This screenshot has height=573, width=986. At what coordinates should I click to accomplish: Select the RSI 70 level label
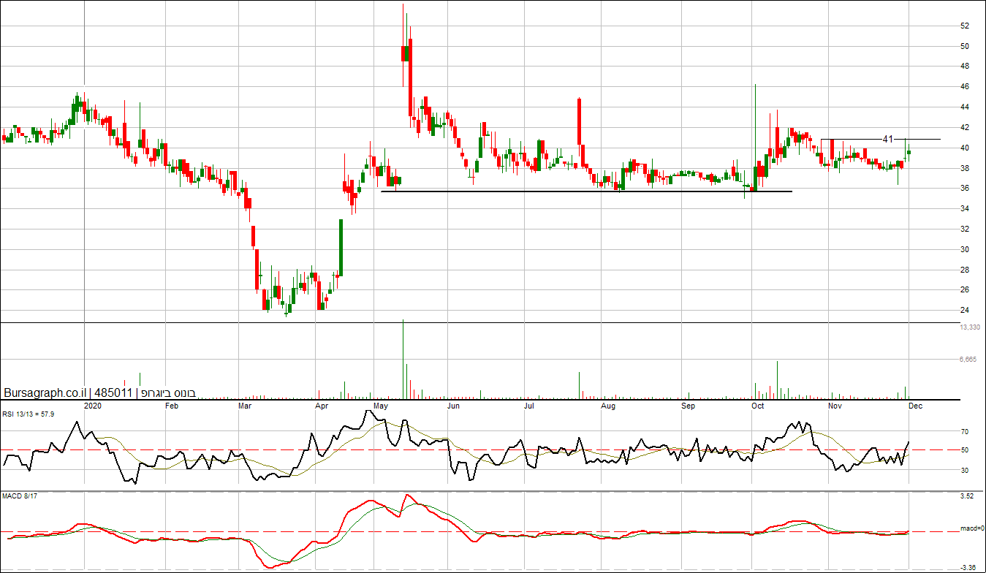(965, 432)
